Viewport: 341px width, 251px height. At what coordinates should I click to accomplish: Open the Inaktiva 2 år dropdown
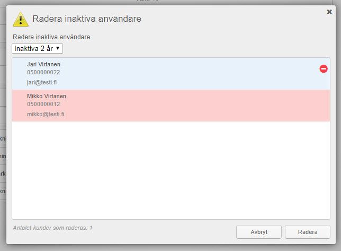point(38,48)
